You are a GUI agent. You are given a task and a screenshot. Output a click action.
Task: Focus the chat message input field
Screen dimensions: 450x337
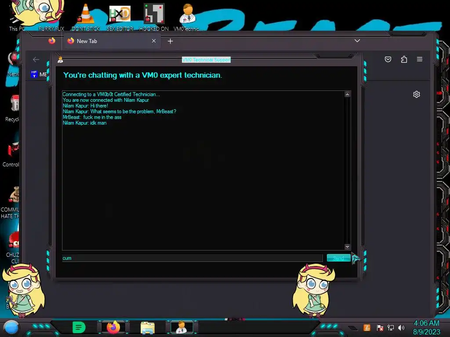[x=192, y=258]
